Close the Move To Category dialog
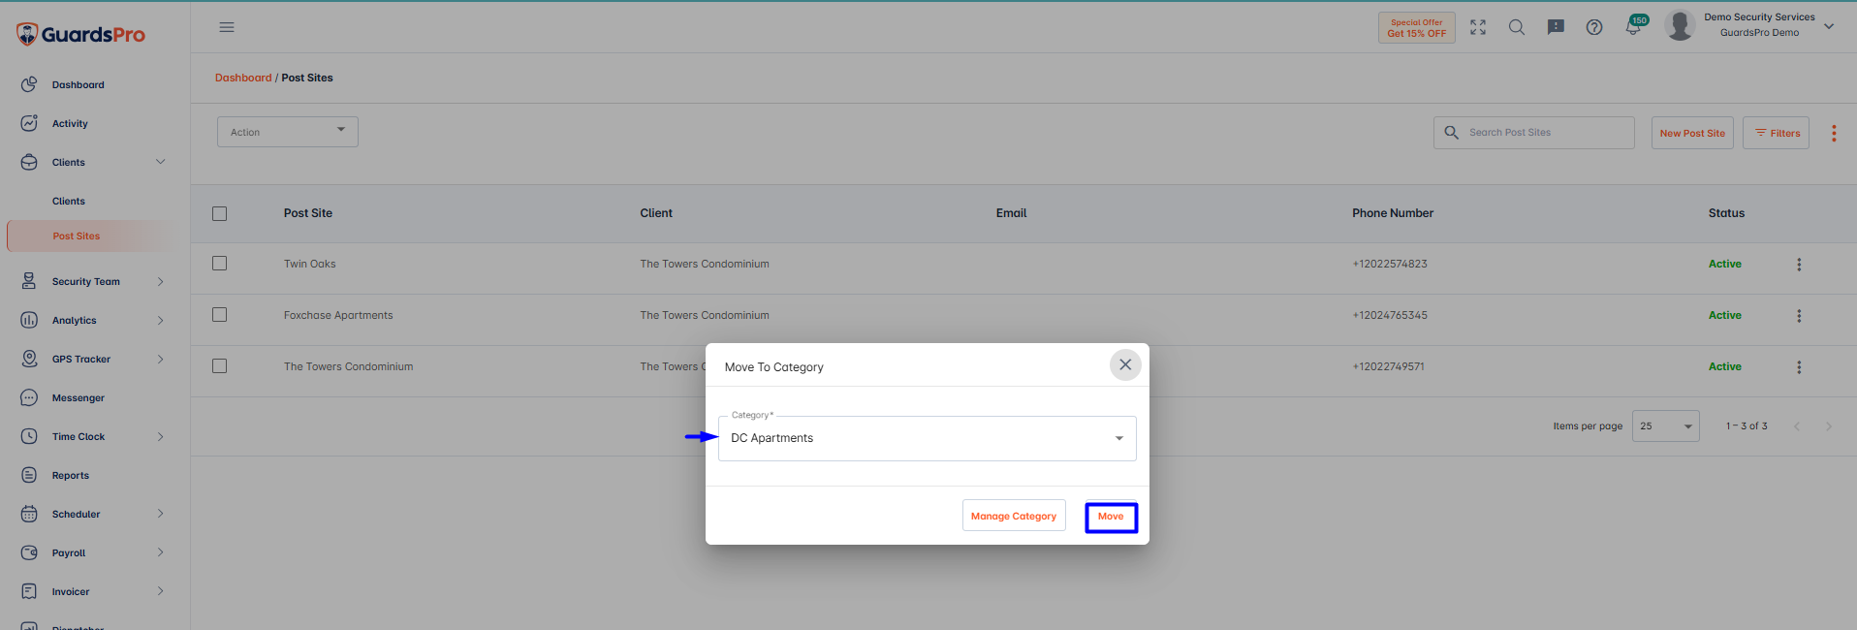The height and width of the screenshot is (630, 1857). [x=1125, y=365]
